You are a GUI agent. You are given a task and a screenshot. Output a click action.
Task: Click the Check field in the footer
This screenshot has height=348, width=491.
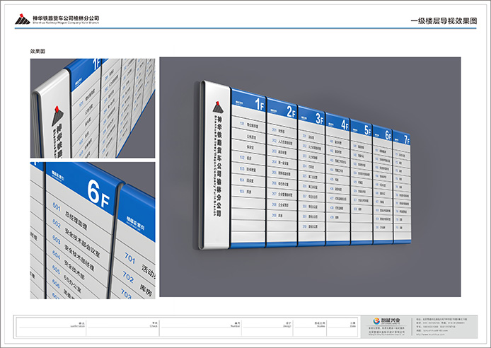click(x=122, y=327)
